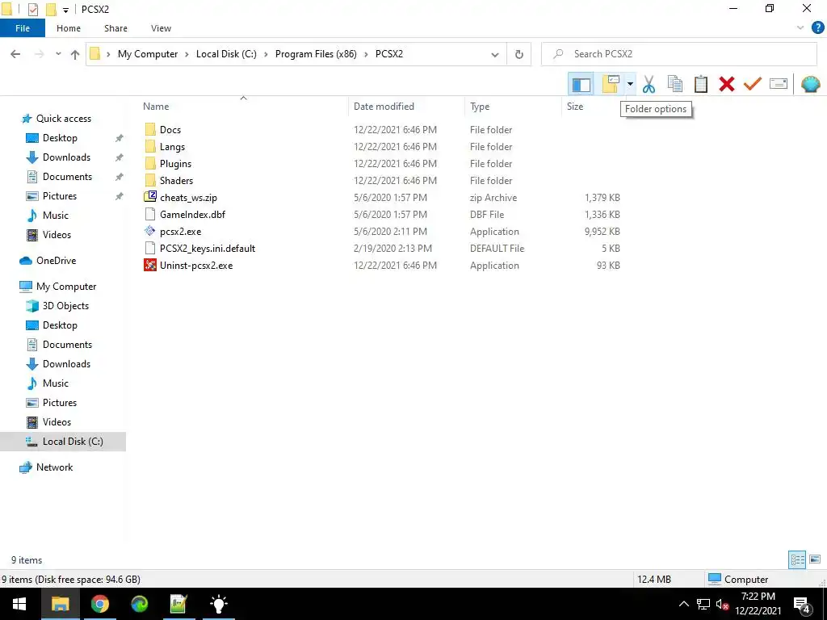
Task: Switch to the Share ribbon tab
Action: (115, 28)
